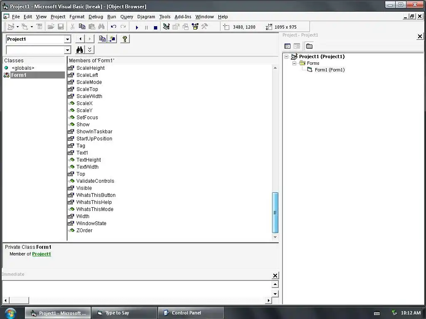Click the End stop button
This screenshot has width=426, height=319.
coord(156,27)
